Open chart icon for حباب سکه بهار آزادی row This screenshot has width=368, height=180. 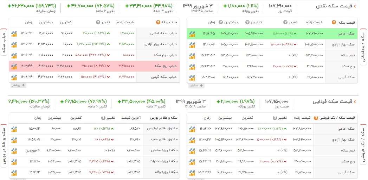coord(14,44)
